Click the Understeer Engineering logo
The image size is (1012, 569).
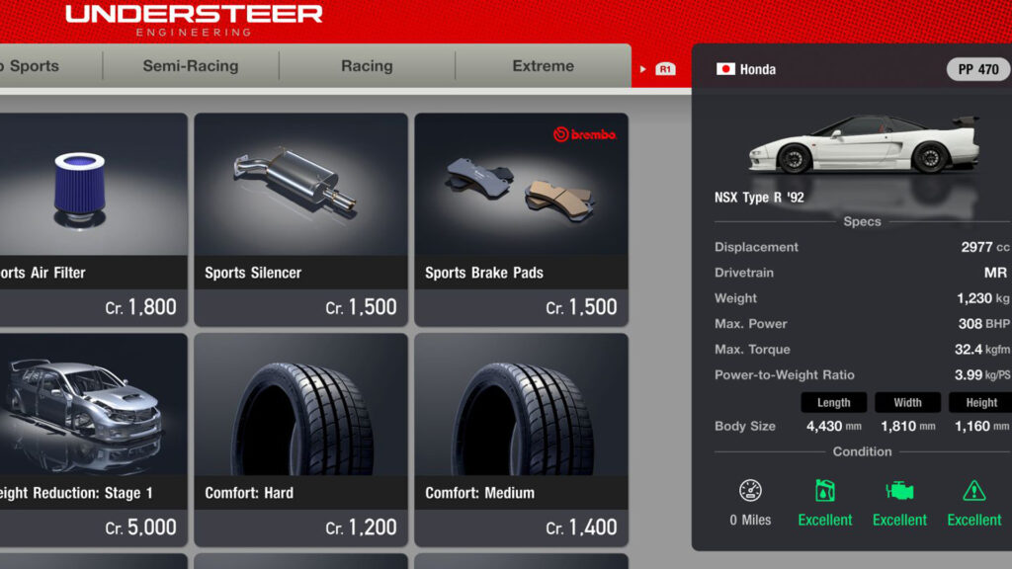click(x=194, y=20)
